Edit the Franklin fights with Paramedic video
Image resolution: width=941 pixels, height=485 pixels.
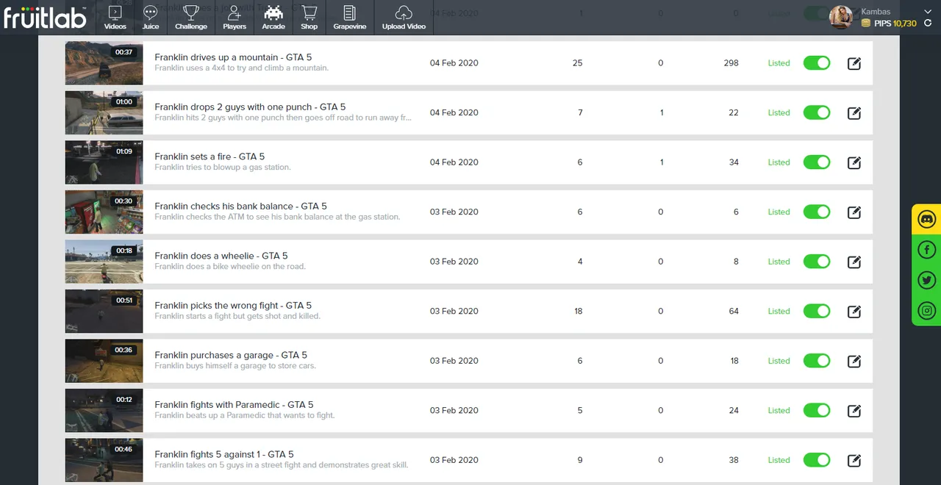tap(854, 410)
